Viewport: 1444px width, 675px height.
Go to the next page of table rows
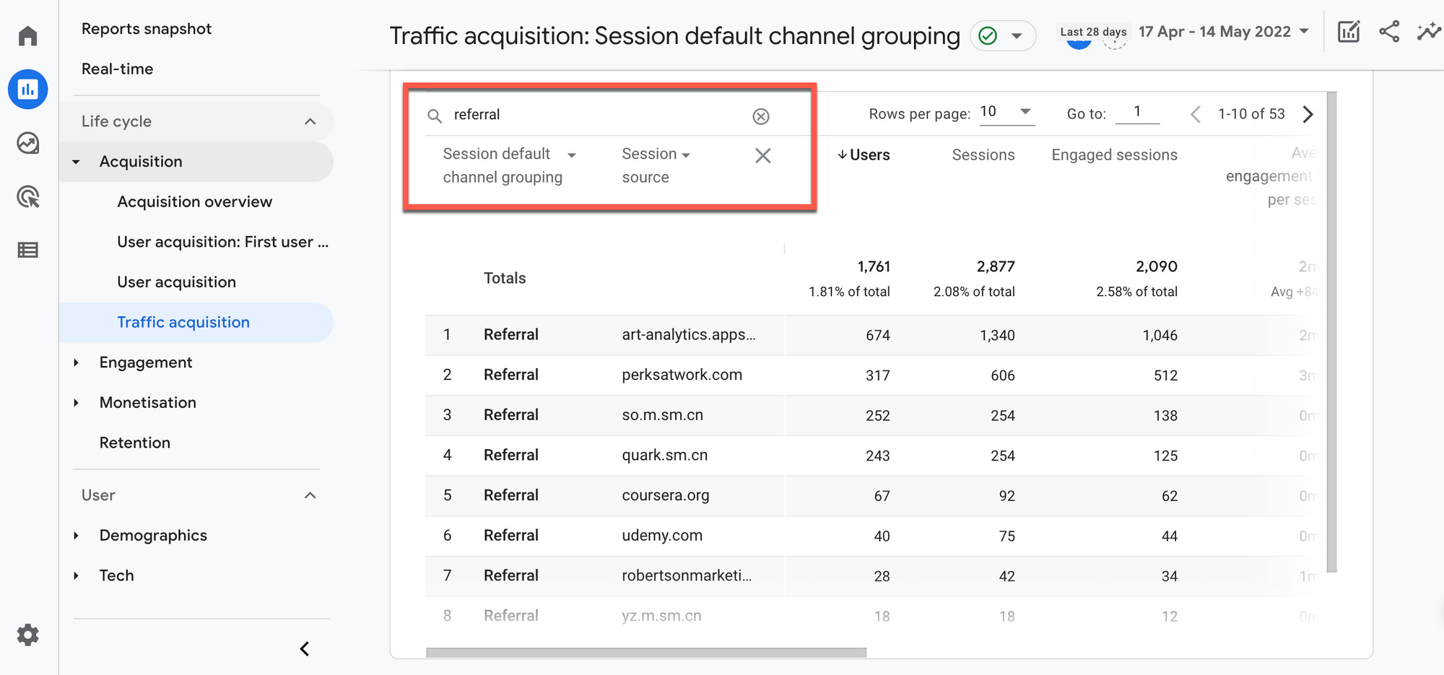(x=1308, y=114)
